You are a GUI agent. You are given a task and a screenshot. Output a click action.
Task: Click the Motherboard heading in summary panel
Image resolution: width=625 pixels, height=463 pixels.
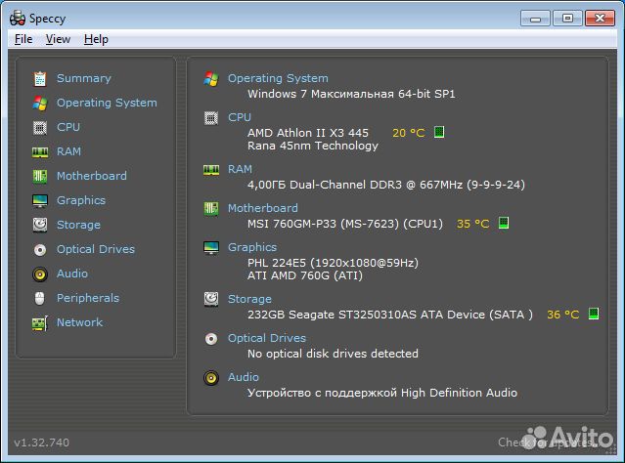(262, 208)
